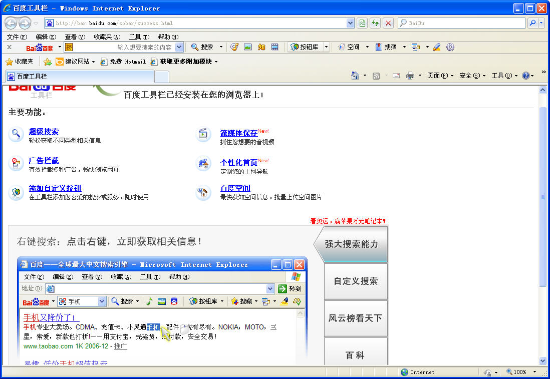Click the Print printer icon
The image size is (550, 379).
(410, 76)
